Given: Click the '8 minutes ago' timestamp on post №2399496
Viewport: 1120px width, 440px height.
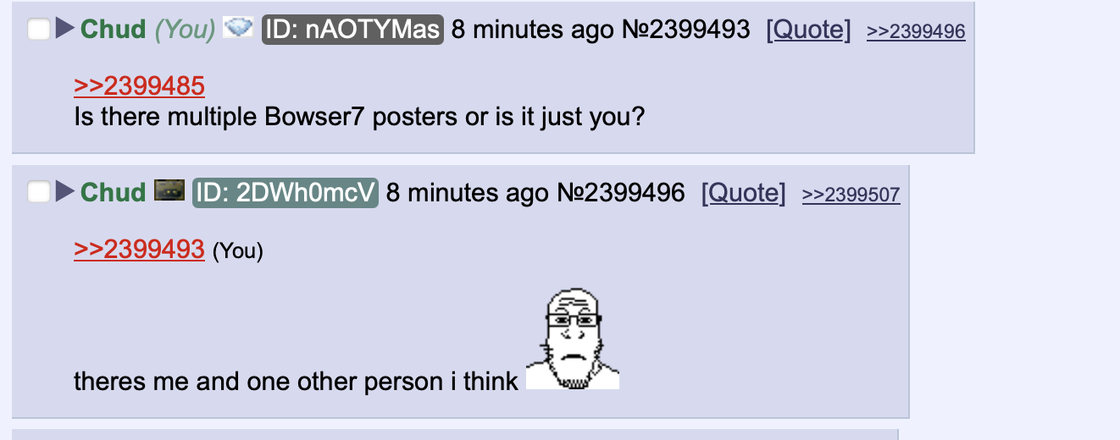Looking at the screenshot, I should pyautogui.click(x=468, y=192).
